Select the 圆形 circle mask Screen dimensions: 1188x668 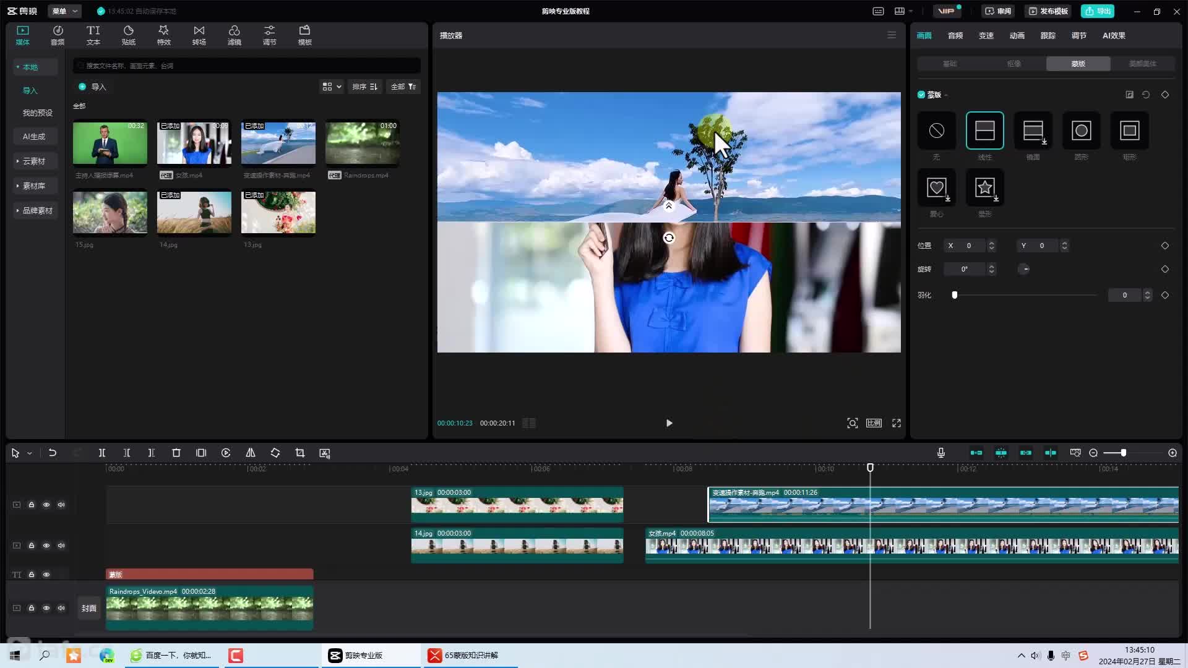point(1081,131)
